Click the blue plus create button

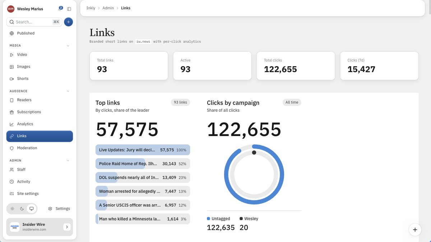[68, 22]
